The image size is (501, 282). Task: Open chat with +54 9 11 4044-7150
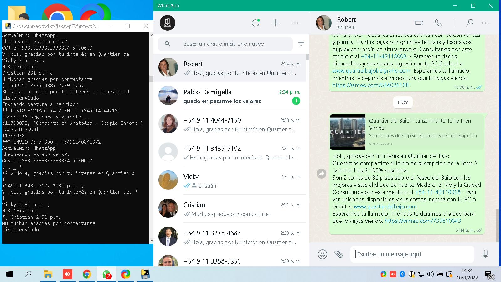230,124
